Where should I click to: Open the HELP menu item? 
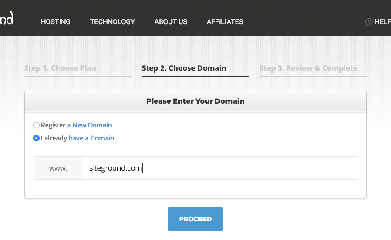click(x=383, y=22)
